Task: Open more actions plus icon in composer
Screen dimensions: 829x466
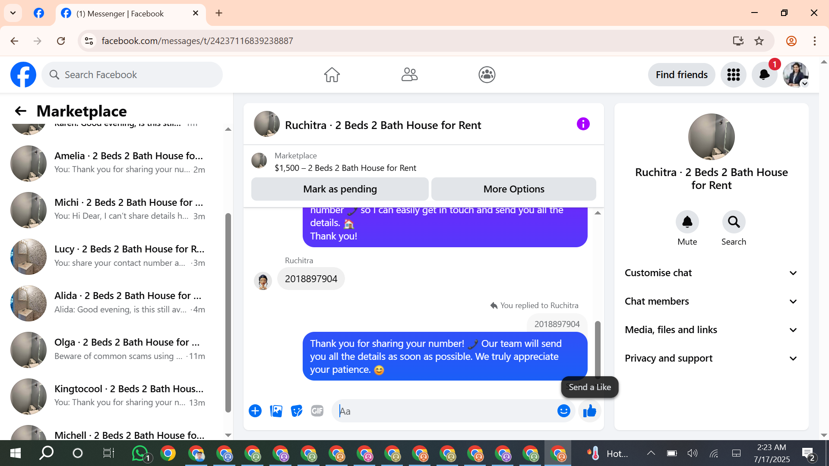Action: click(x=255, y=411)
